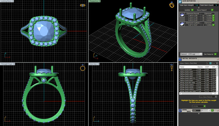
Task: Open the Diamond material dropdown
Action: [x=201, y=54]
